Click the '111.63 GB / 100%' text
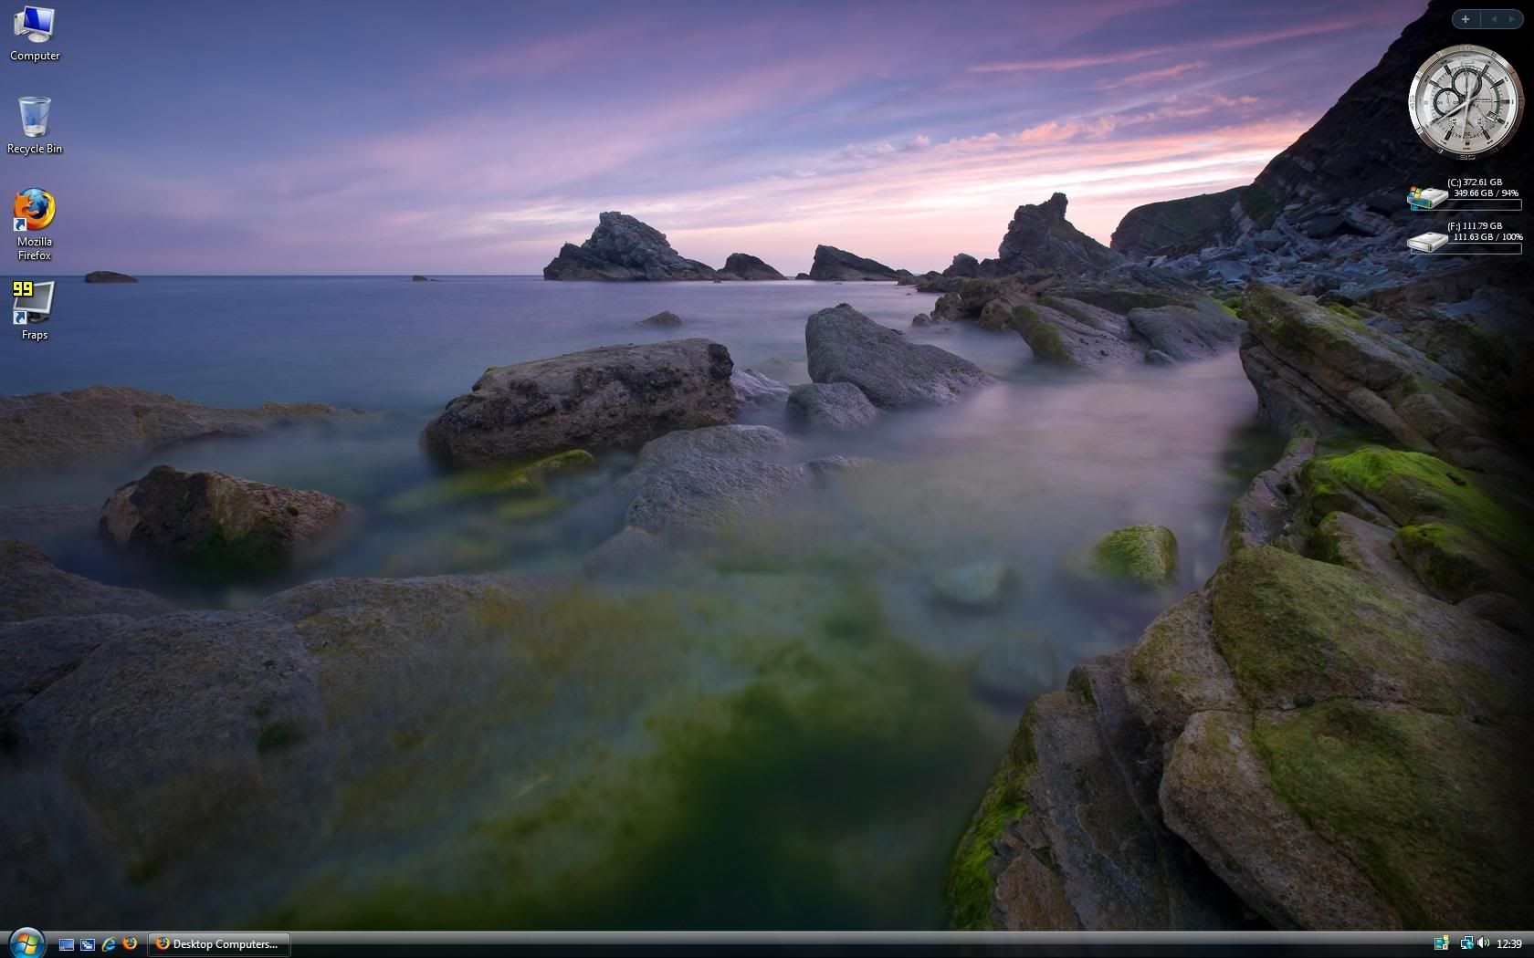The image size is (1534, 958). [1488, 237]
